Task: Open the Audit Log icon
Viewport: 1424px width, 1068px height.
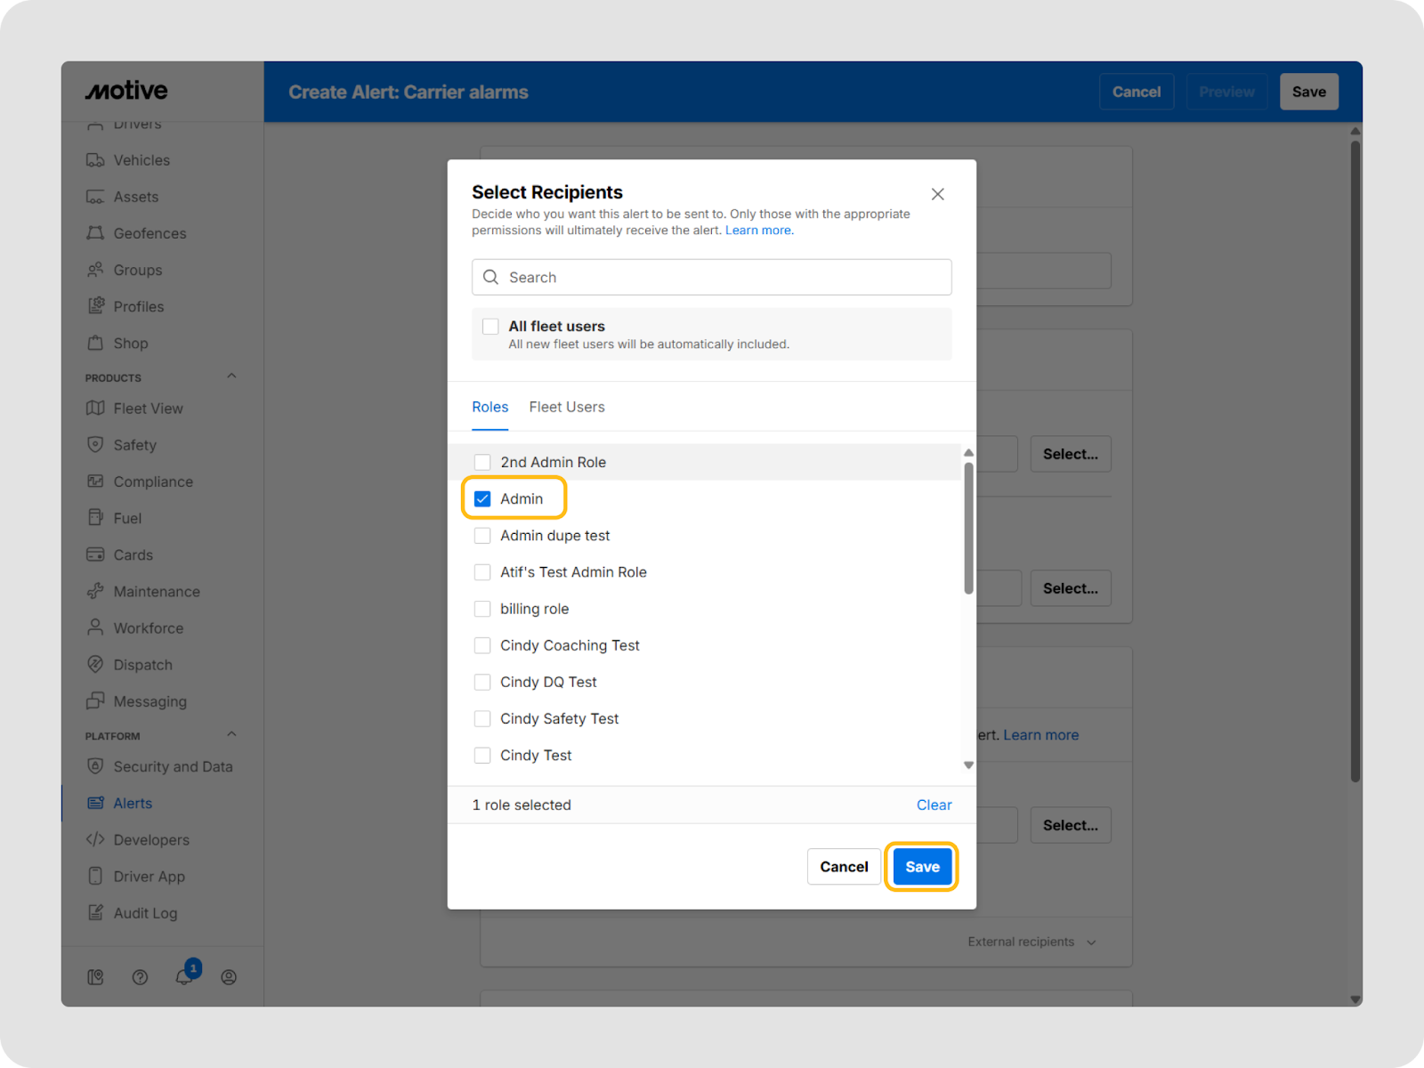Action: click(95, 913)
